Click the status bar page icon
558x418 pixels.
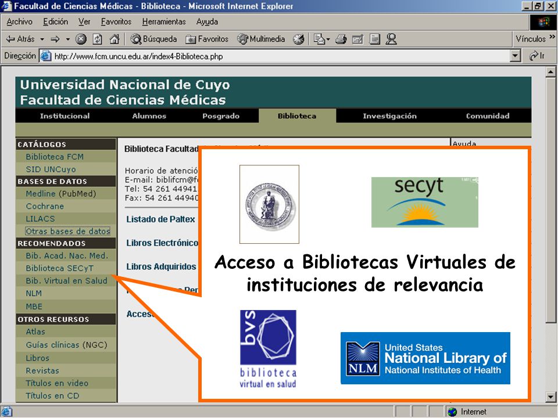click(7, 412)
